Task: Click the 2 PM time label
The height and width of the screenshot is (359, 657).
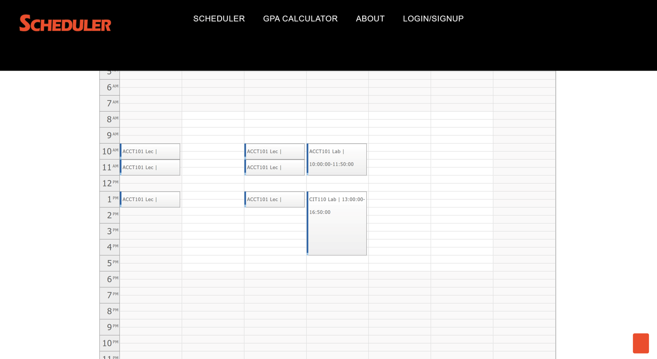Action: [x=110, y=215]
